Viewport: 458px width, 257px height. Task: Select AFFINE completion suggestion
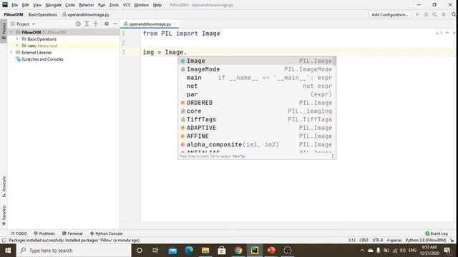click(x=257, y=136)
